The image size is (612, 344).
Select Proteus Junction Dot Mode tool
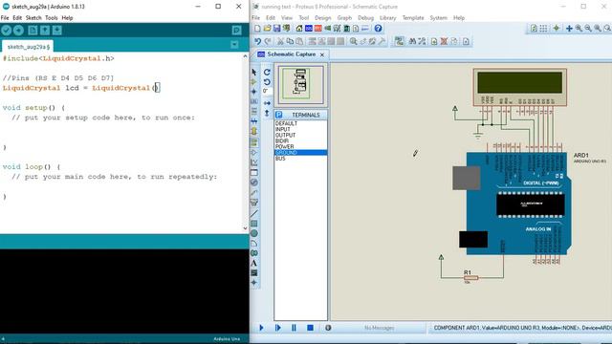[254, 92]
